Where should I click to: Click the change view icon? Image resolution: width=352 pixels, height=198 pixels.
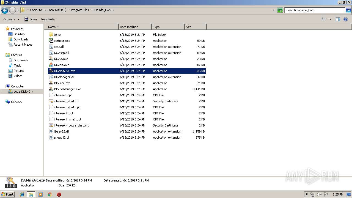(324, 19)
